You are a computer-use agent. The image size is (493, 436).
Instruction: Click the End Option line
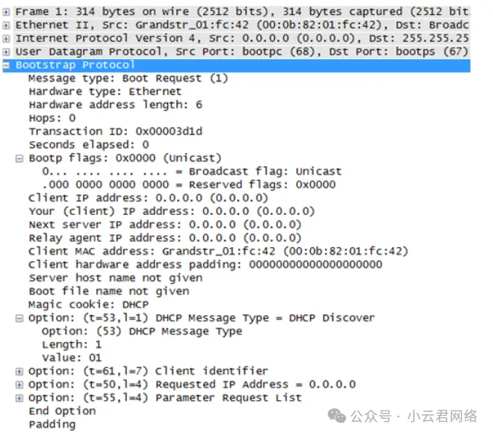click(x=62, y=411)
